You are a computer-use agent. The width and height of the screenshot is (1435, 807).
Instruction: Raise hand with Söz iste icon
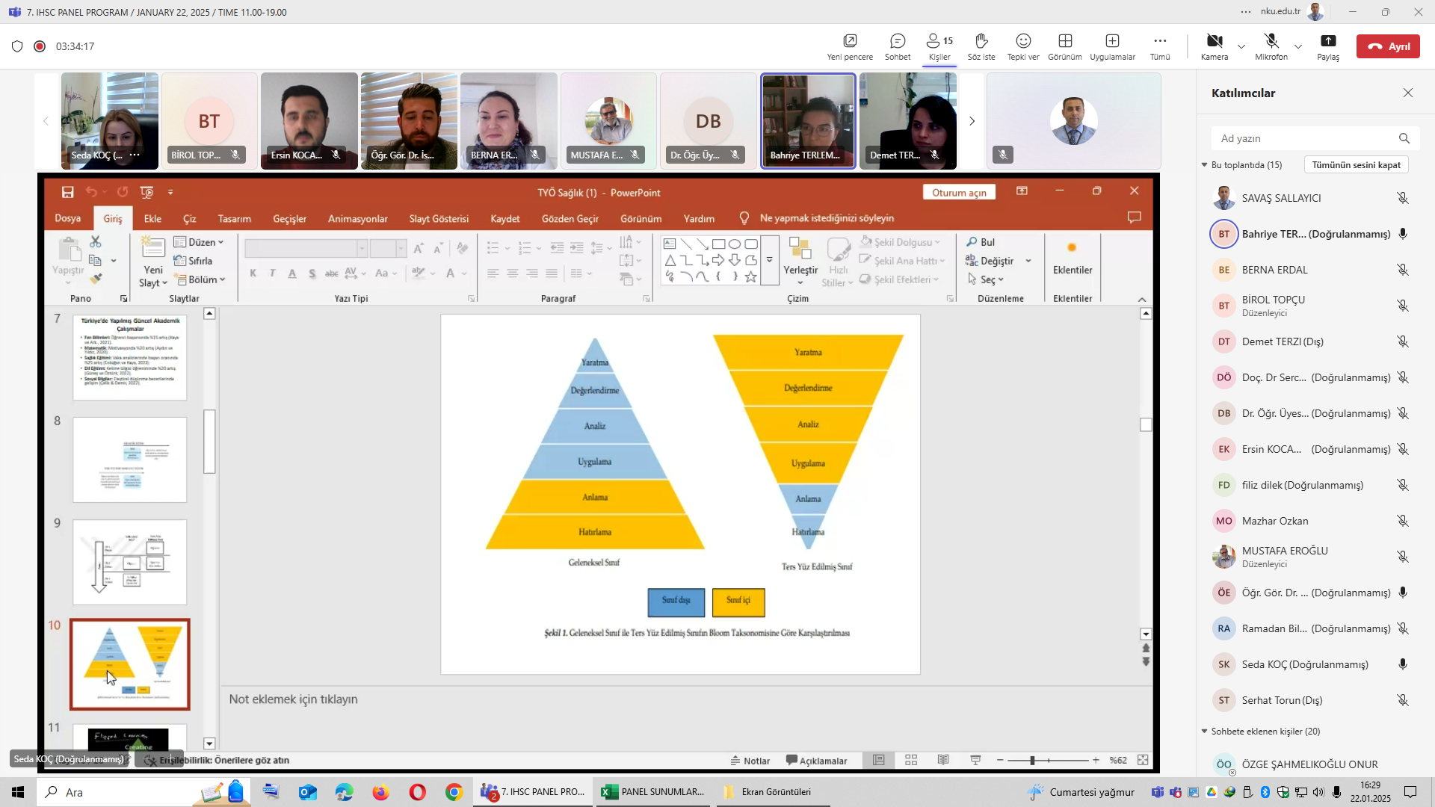pos(981,46)
